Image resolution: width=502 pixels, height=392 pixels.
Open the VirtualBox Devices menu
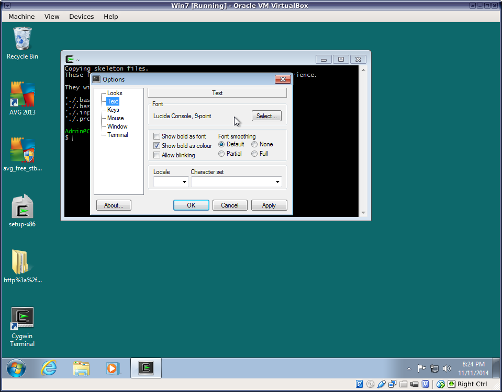[x=81, y=17]
